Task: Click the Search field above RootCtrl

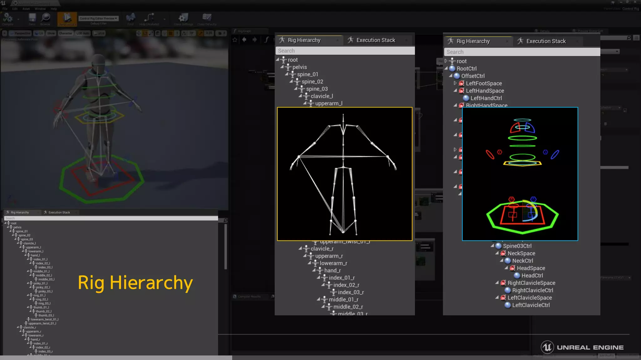Action: (x=522, y=52)
